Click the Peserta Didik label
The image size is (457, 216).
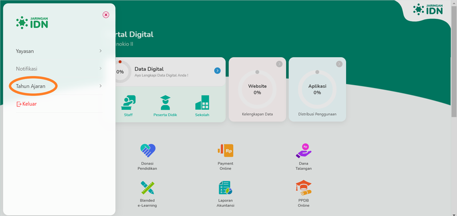pos(165,115)
